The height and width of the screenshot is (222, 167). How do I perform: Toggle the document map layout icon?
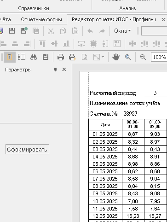point(22,57)
